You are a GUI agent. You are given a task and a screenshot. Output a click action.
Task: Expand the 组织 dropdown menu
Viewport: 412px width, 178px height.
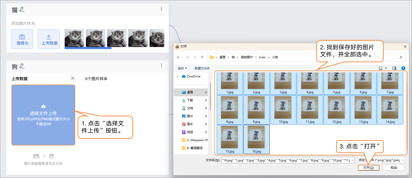click(182, 68)
